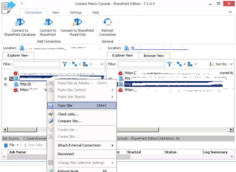Click left pane Filter text field
This screenshot has height=172, width=236.
[37, 64]
